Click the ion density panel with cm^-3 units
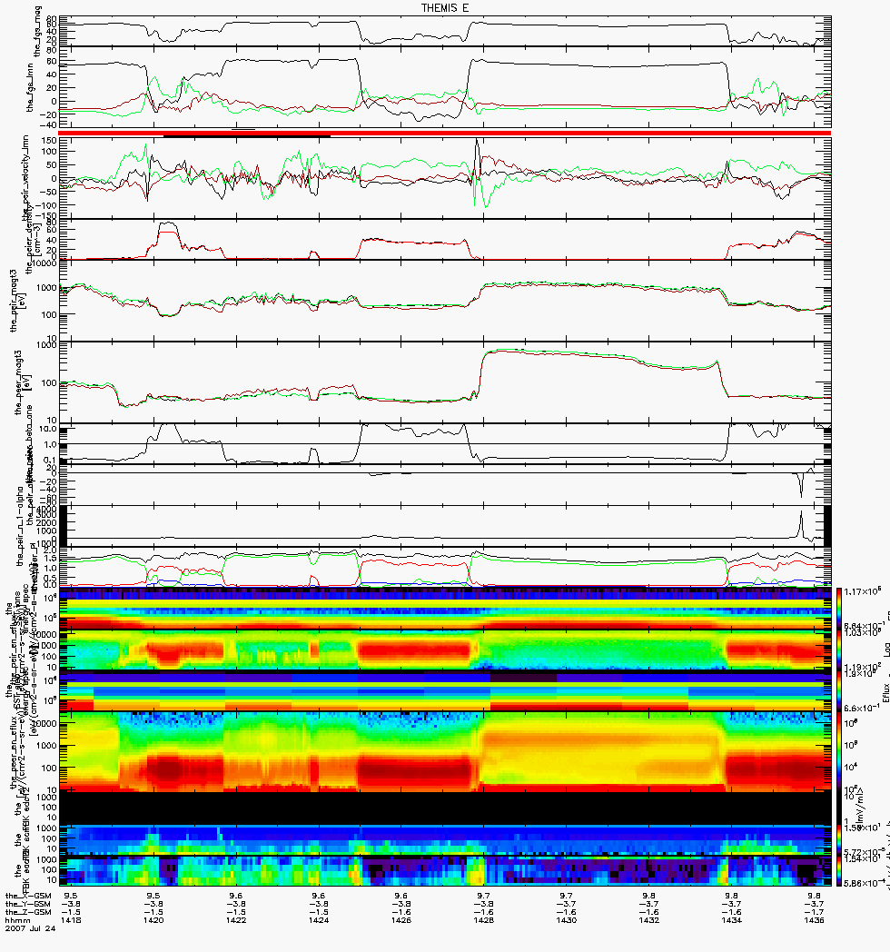Image resolution: width=890 pixels, height=952 pixels. click(x=445, y=240)
